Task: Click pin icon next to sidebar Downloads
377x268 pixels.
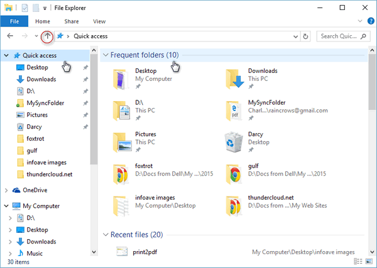Action: click(x=85, y=79)
